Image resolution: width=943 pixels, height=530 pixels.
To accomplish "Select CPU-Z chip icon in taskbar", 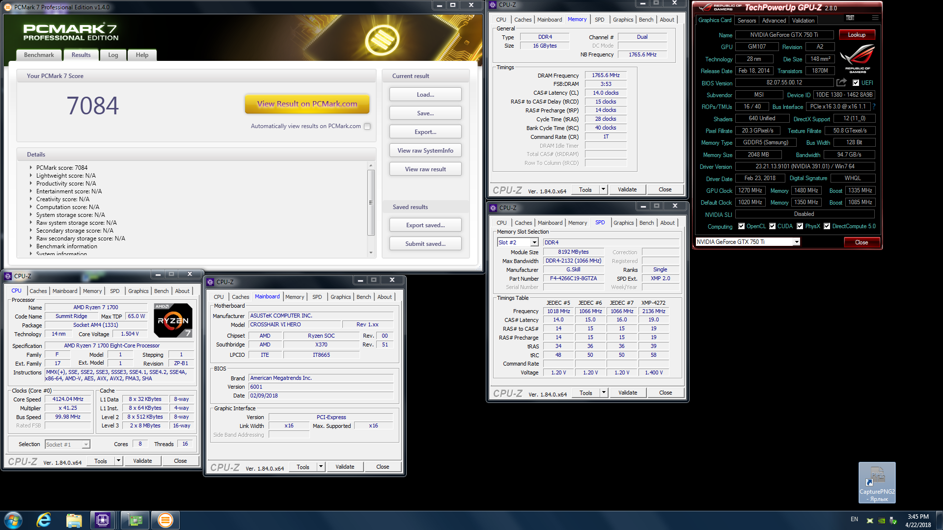I will pos(103,520).
